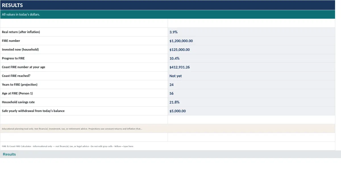The height and width of the screenshot is (181, 341).
Task: Select the Real return value 3.9%
Action: (x=251, y=32)
